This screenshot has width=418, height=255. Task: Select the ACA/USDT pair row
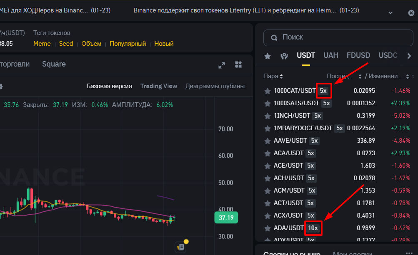coord(337,153)
